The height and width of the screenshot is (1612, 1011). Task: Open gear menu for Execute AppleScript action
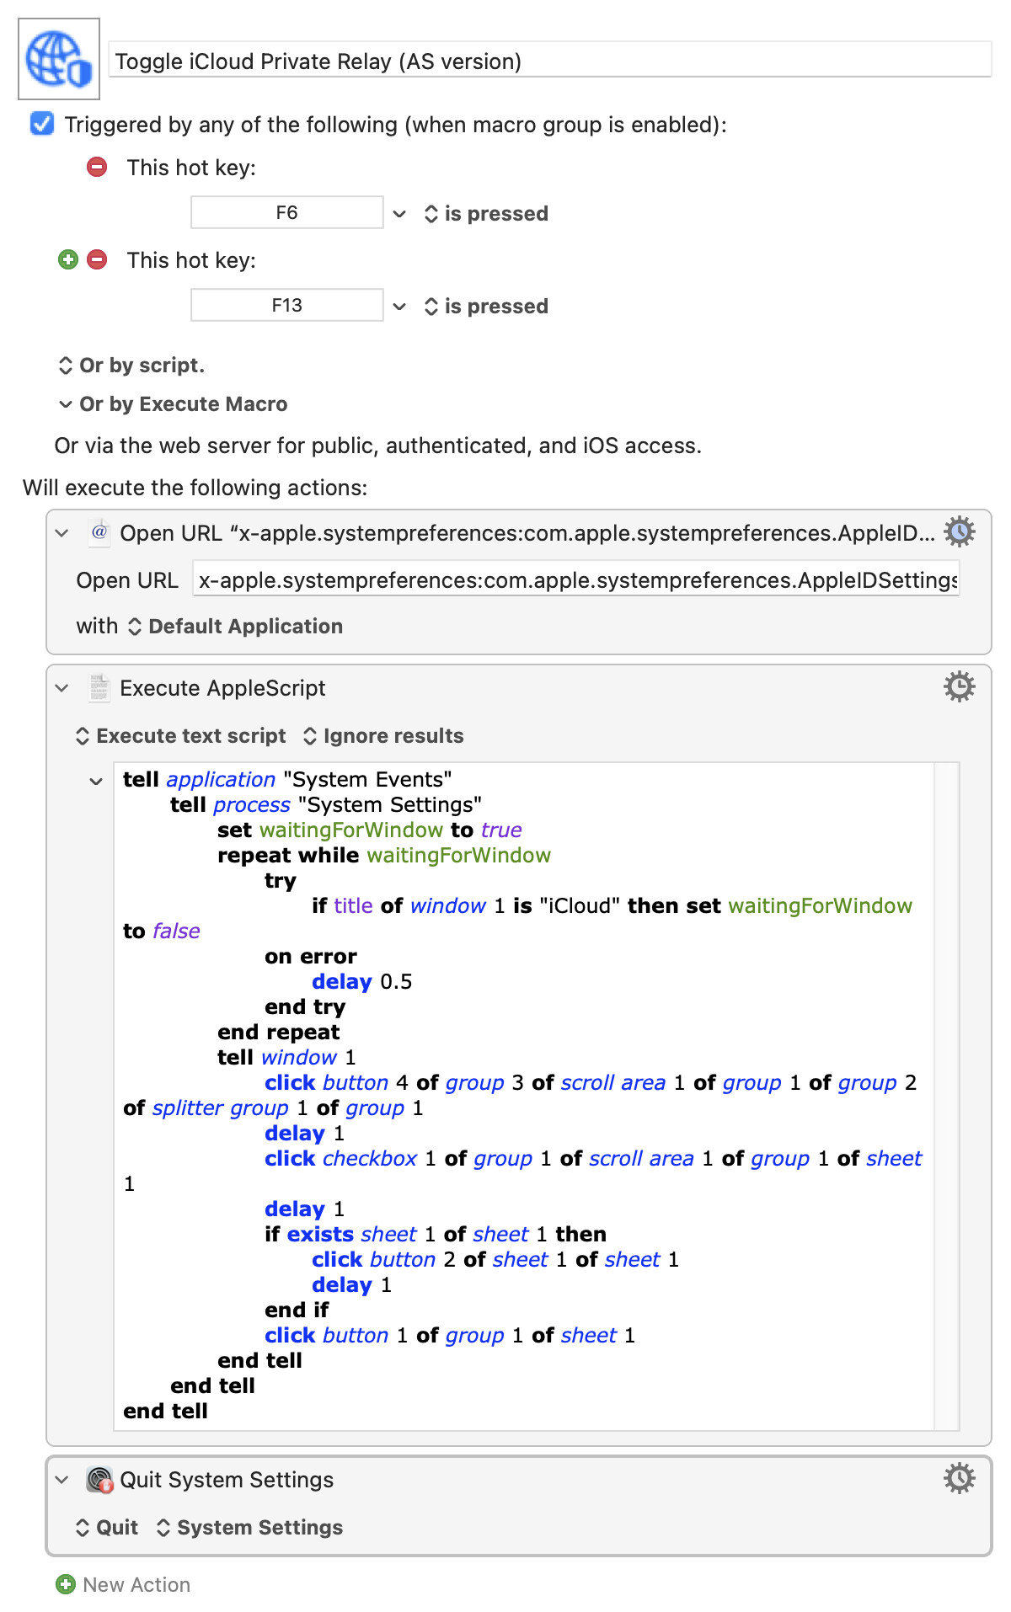pos(959,687)
